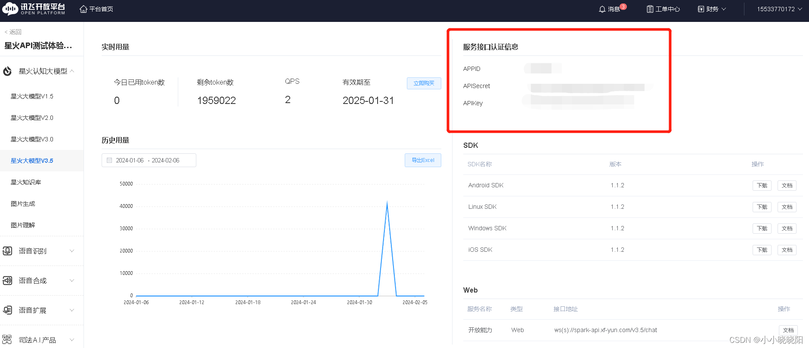Screen dimensions: 809x348
Task: Open the Android SDK documentation
Action: 787,186
